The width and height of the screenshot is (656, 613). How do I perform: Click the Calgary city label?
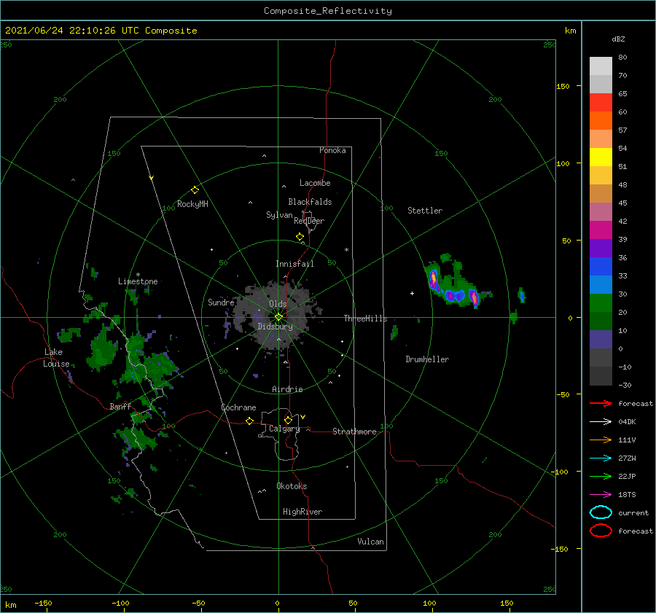[x=284, y=429]
